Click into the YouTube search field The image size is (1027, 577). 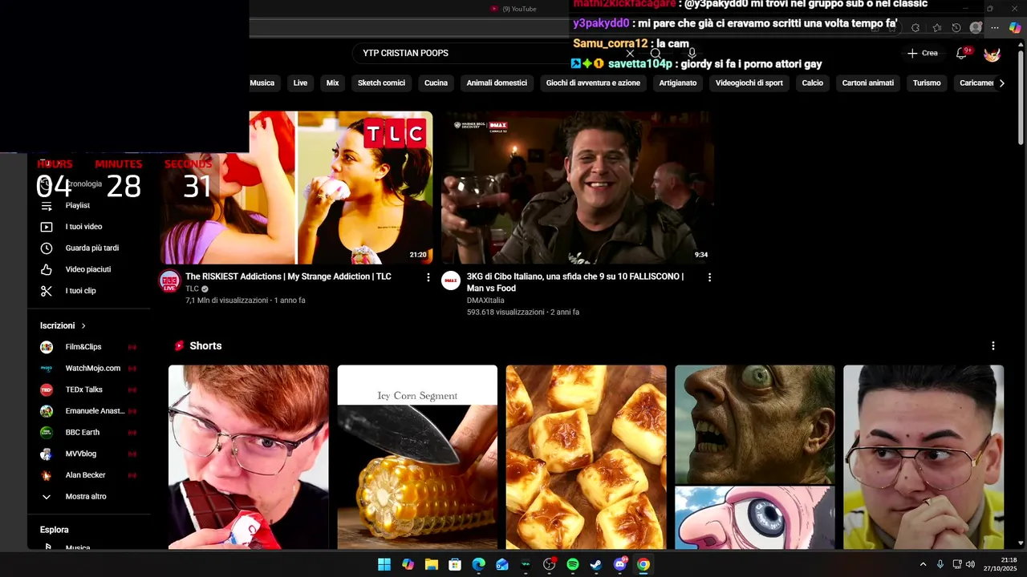[489, 53]
